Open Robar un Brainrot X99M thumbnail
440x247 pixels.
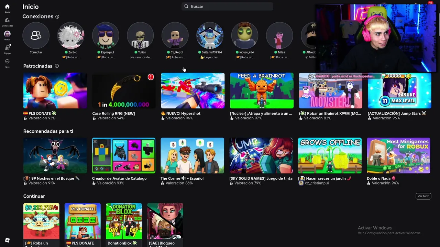(331, 91)
